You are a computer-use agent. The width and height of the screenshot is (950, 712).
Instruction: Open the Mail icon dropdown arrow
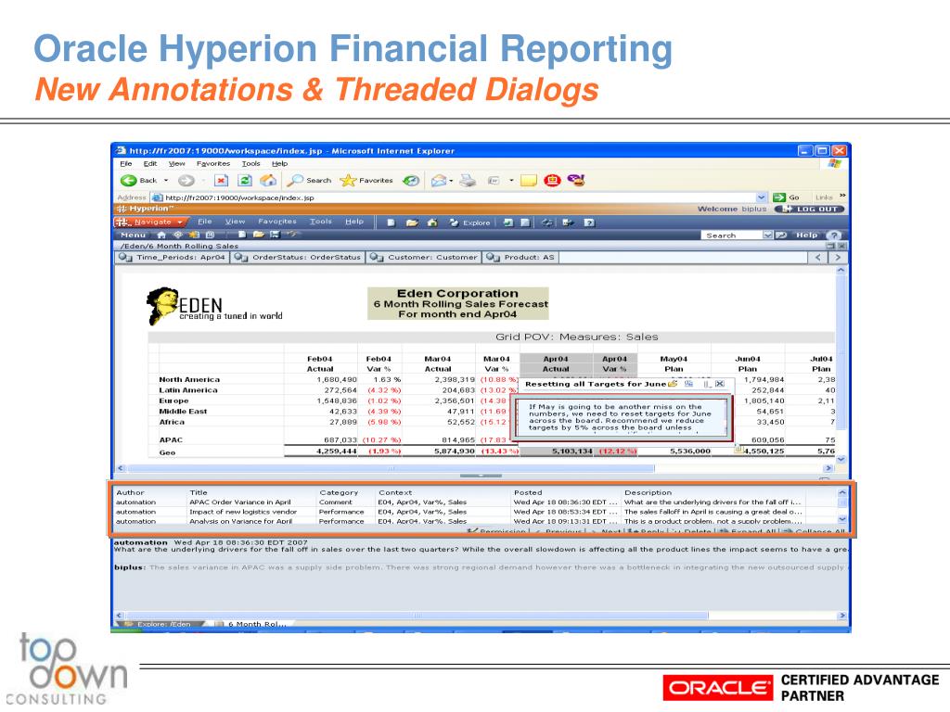(452, 181)
